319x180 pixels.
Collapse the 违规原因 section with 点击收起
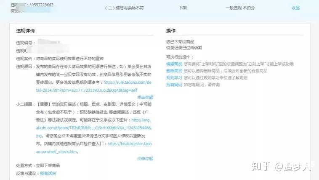tap(145, 97)
